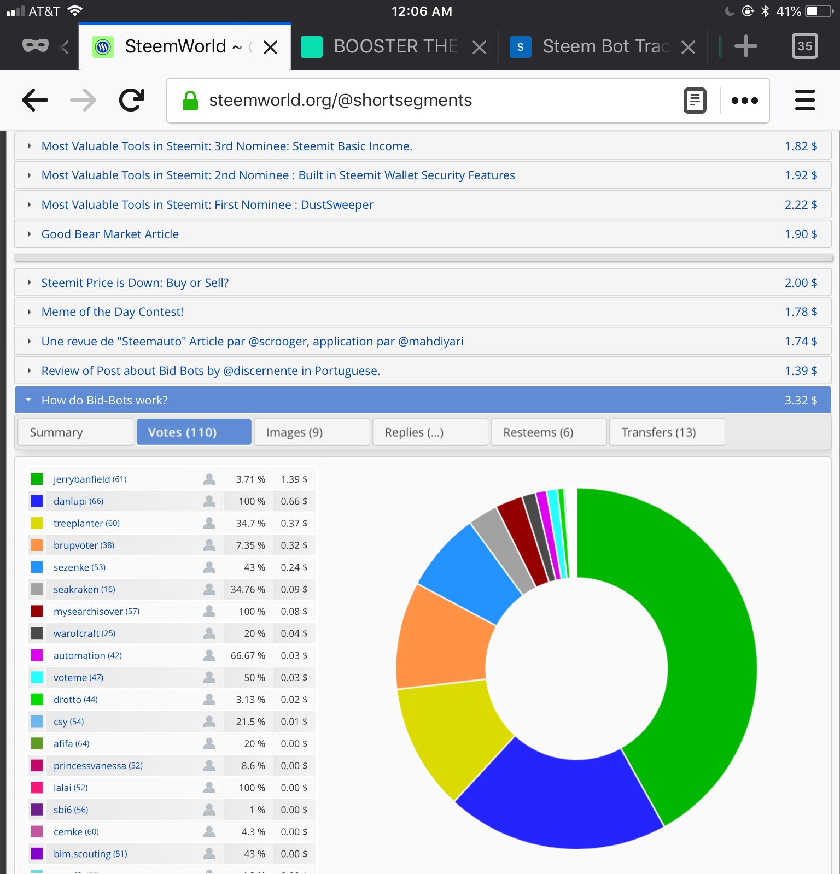The height and width of the screenshot is (874, 840).
Task: Open voter link bim.scouting
Action: pos(90,854)
